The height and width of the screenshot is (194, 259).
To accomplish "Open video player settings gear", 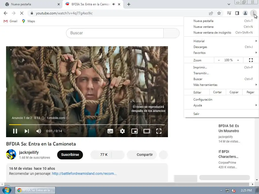I will point(122,131).
